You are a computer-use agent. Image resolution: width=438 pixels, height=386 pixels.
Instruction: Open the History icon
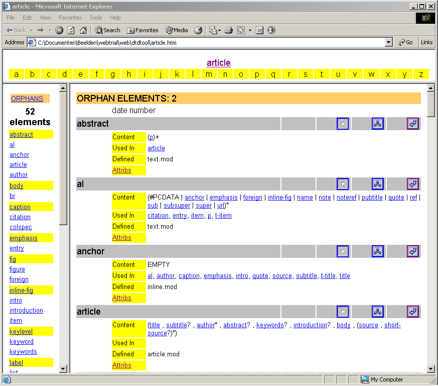(x=198, y=30)
